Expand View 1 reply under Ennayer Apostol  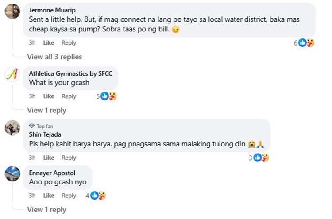point(46,209)
